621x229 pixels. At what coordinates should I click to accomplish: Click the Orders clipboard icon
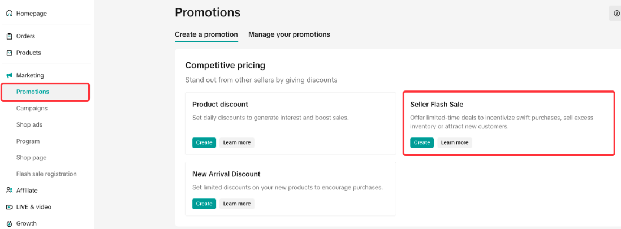(x=9, y=36)
